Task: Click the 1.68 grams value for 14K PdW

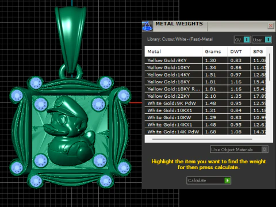Action: pyautogui.click(x=210, y=132)
